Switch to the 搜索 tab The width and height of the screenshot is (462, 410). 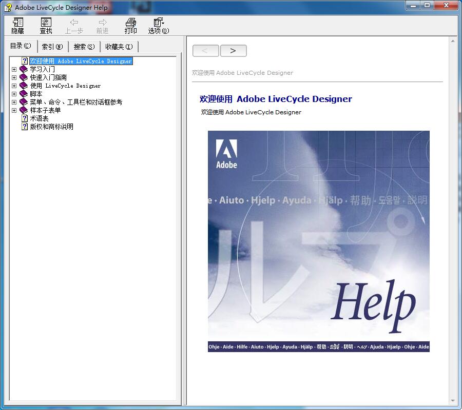pyautogui.click(x=84, y=46)
